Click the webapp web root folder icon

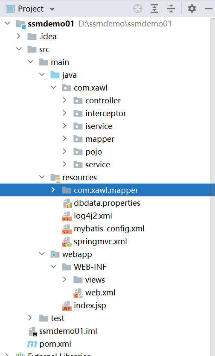55,254
